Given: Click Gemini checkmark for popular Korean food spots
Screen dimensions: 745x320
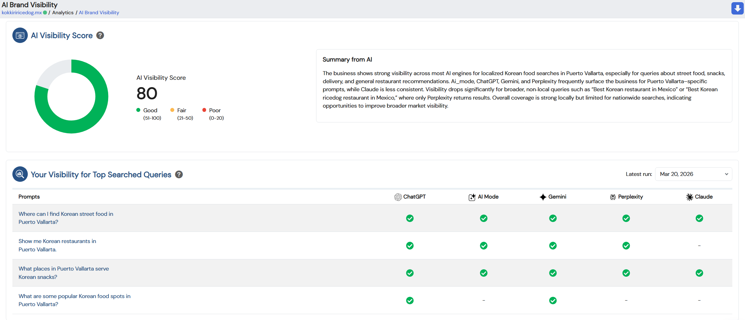Looking at the screenshot, I should 553,301.
